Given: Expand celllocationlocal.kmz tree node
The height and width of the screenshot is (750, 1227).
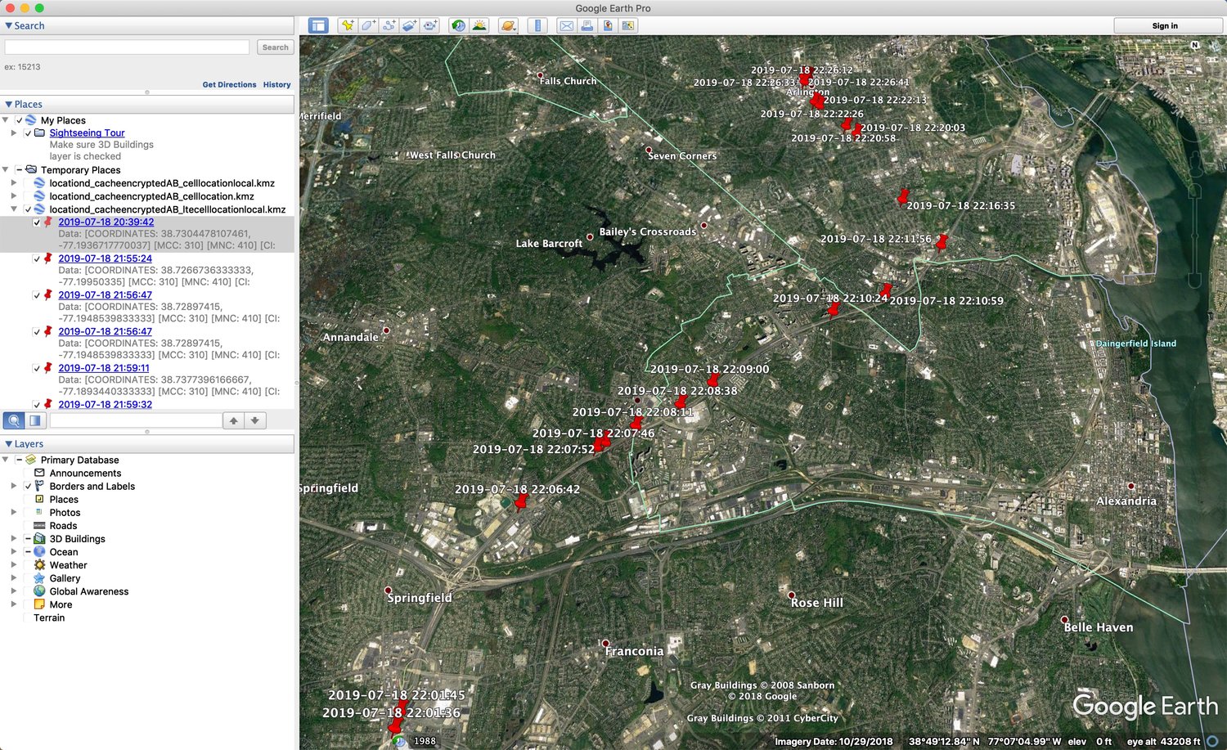Looking at the screenshot, I should 14,183.
